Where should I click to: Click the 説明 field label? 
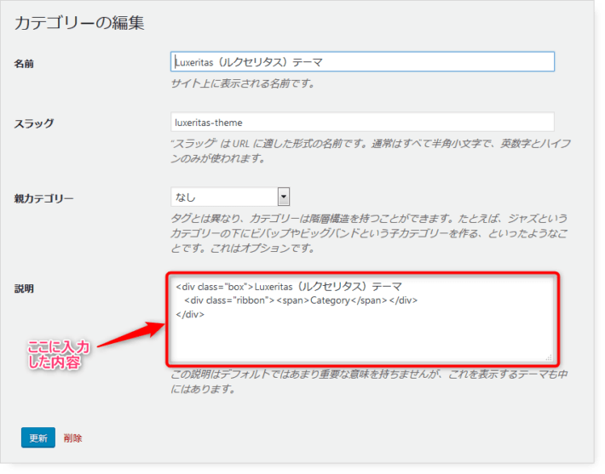[24, 288]
